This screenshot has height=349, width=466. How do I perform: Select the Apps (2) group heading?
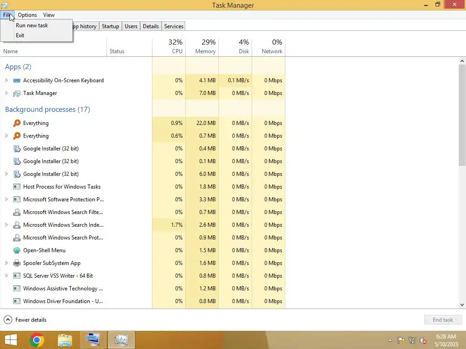click(18, 67)
